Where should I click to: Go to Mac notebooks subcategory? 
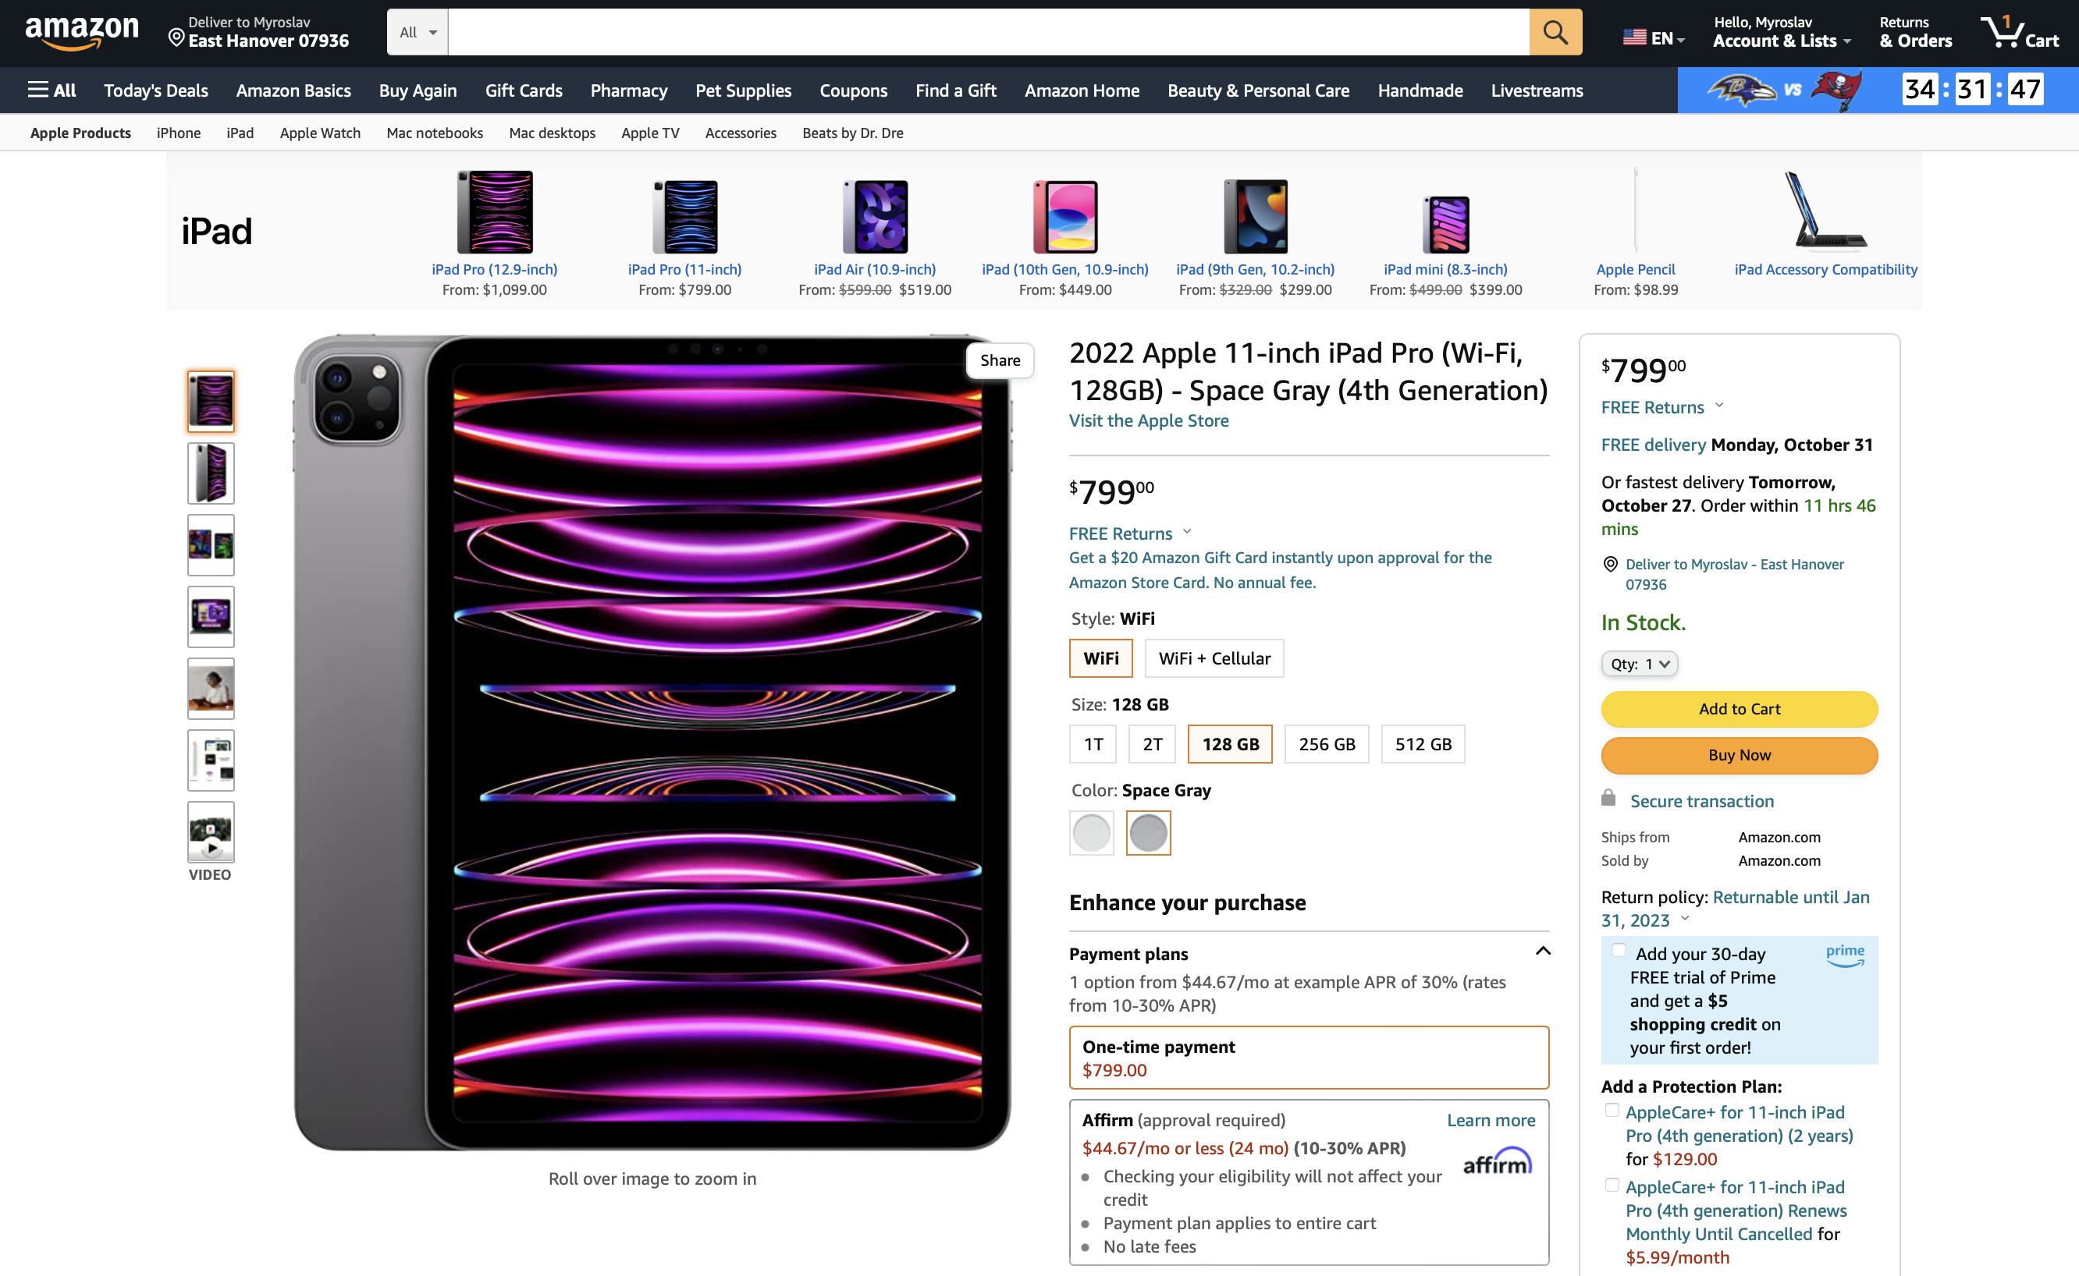(434, 133)
